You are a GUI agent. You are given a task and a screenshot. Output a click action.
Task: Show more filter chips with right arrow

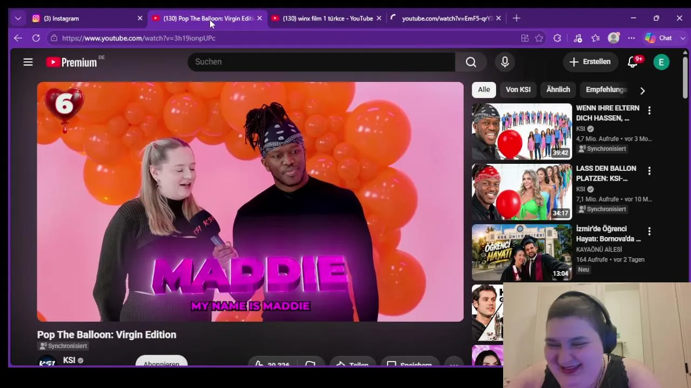642,91
